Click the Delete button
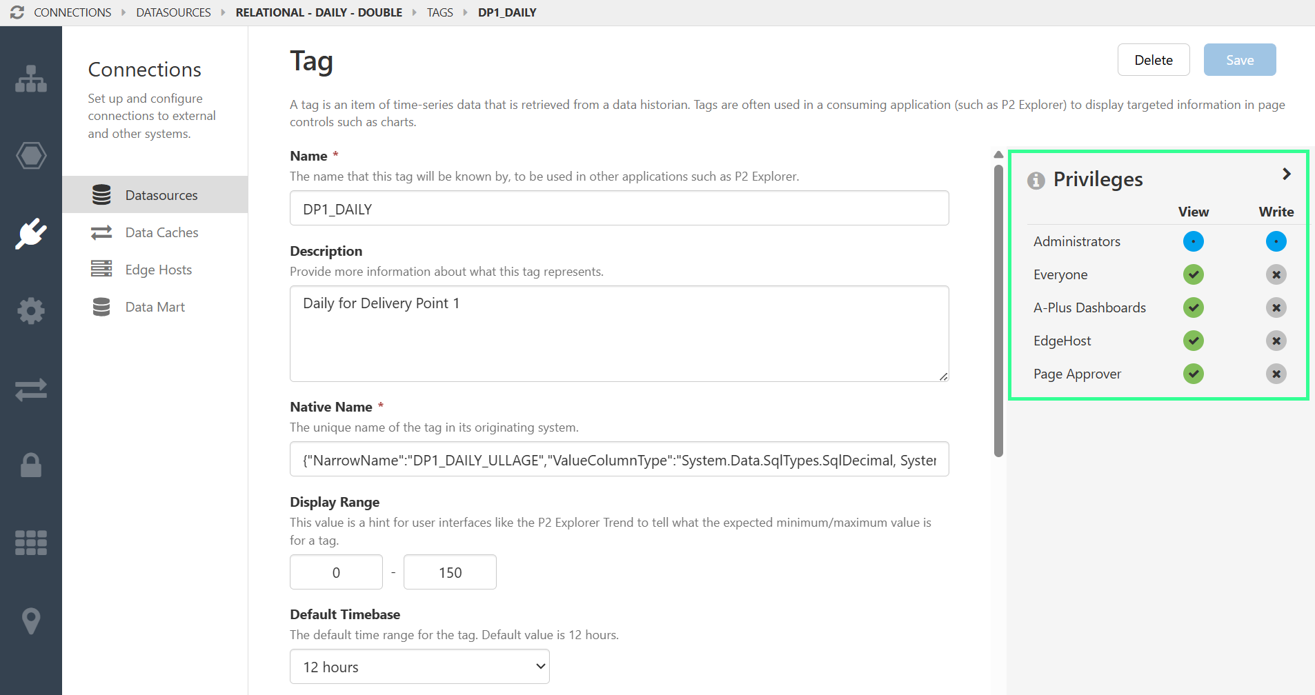The width and height of the screenshot is (1315, 695). click(1153, 60)
